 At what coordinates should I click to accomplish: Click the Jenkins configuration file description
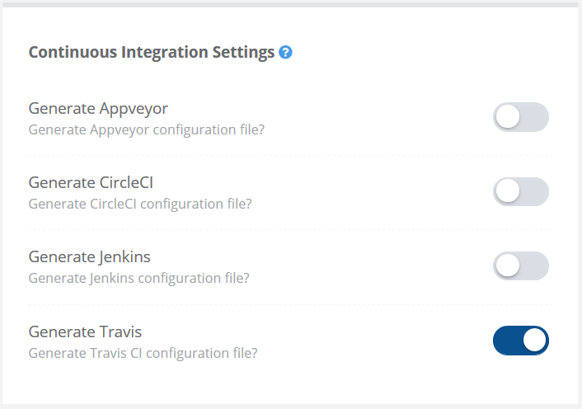pyautogui.click(x=138, y=278)
